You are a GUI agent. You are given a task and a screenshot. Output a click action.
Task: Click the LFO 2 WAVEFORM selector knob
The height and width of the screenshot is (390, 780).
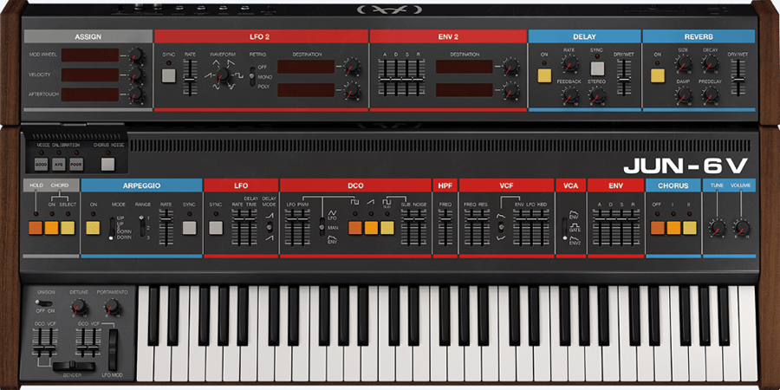click(224, 75)
